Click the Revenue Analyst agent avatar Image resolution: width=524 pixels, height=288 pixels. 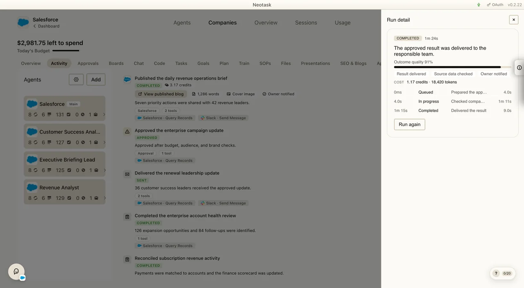pos(32,188)
